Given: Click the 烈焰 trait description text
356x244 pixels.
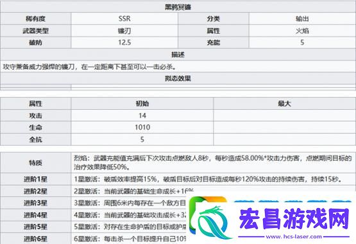Looking at the screenshot, I should tap(213, 162).
